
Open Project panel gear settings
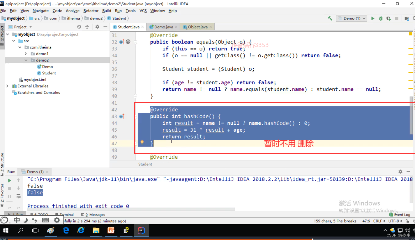[97, 27]
